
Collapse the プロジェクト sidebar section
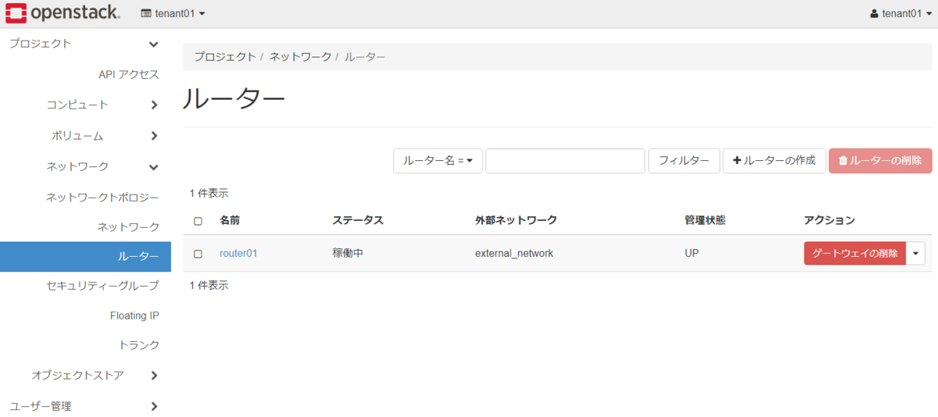click(85, 44)
